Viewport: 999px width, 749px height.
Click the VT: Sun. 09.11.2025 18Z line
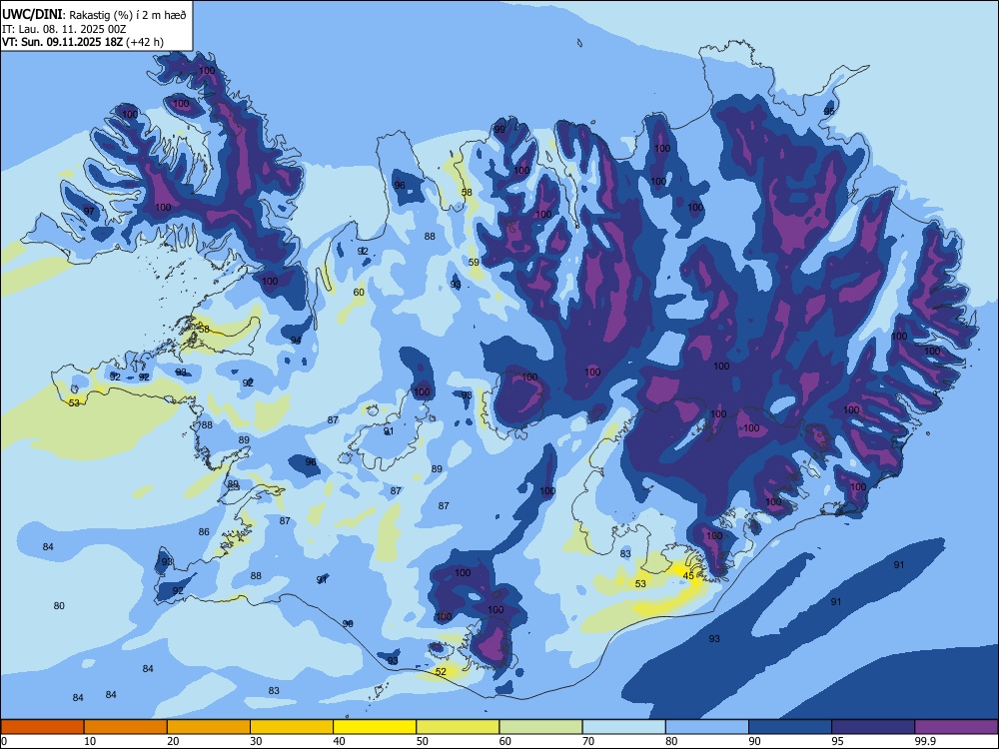coord(83,42)
